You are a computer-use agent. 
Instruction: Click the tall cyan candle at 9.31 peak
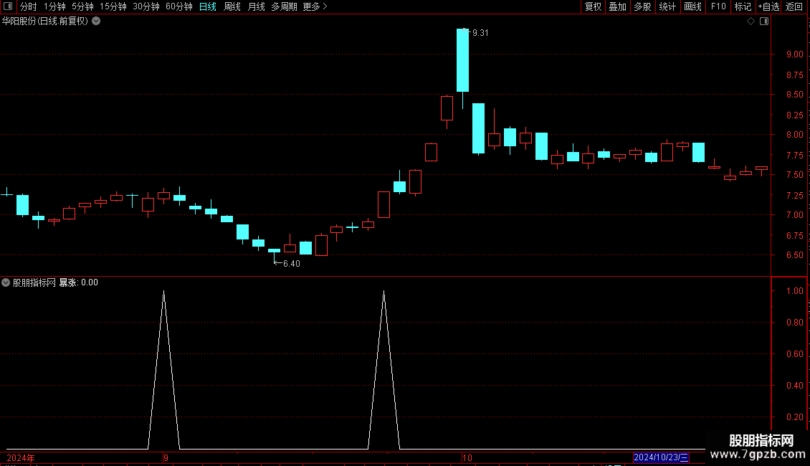pos(463,60)
